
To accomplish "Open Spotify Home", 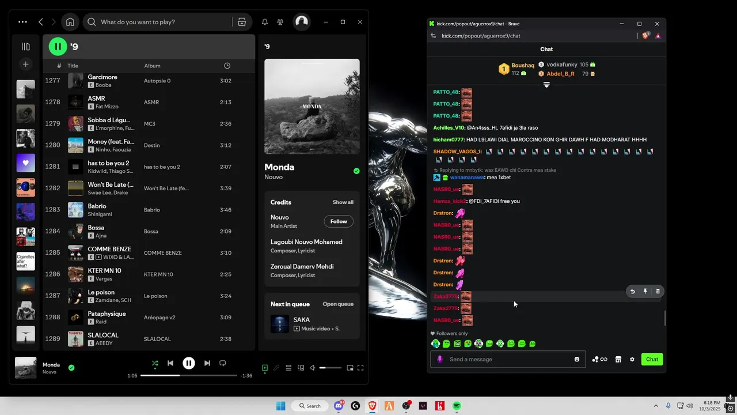I will (x=70, y=22).
